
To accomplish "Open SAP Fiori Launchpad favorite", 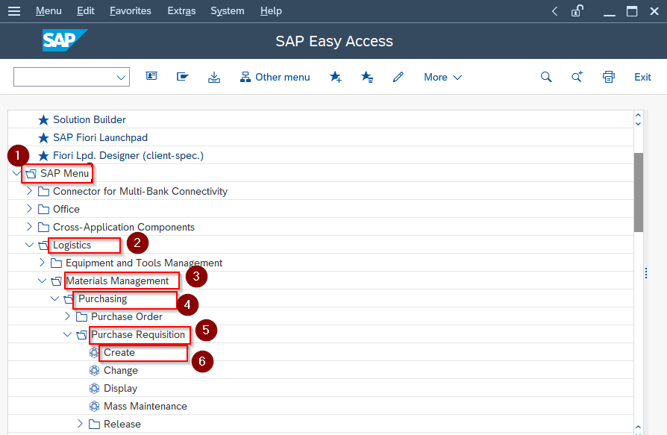I will [x=101, y=137].
